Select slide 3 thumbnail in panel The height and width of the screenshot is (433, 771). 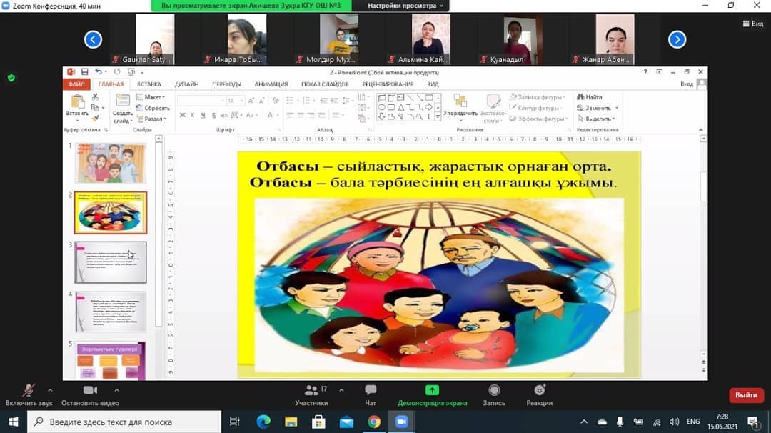[111, 262]
